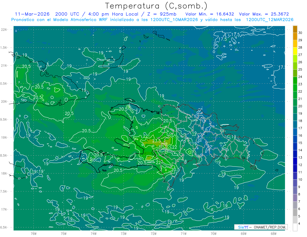Click the colorbar label '4'
This screenshot has height=237, width=307.
pyautogui.click(x=300, y=224)
